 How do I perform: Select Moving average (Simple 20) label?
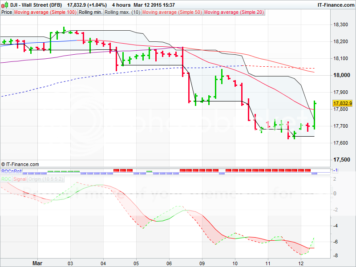tap(233, 12)
